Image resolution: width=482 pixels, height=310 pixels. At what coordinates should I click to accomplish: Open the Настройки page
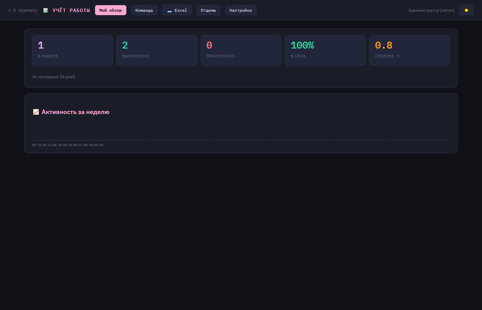pyautogui.click(x=241, y=10)
